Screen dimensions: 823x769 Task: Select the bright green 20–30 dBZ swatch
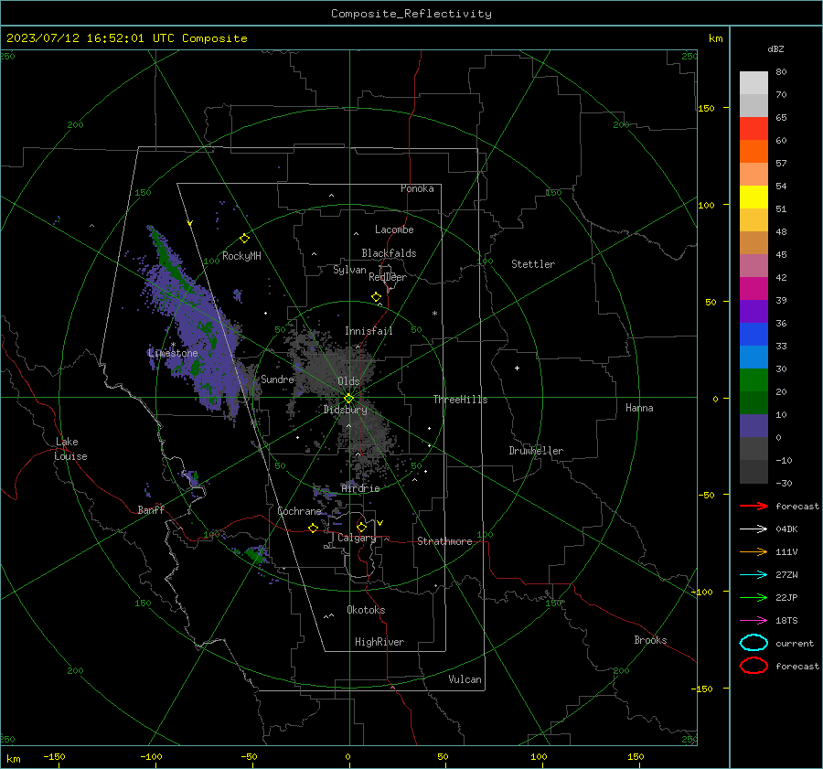pos(754,380)
